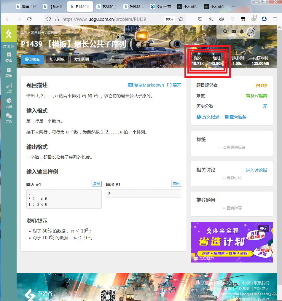Expand 查看推荐 under recommended problems
Viewport: 282px width, 301px height.
[232, 208]
